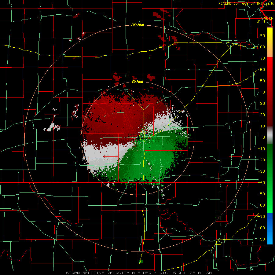Pick the bright green segment near -60
The height and width of the screenshot is (275, 275).
pos(270,206)
